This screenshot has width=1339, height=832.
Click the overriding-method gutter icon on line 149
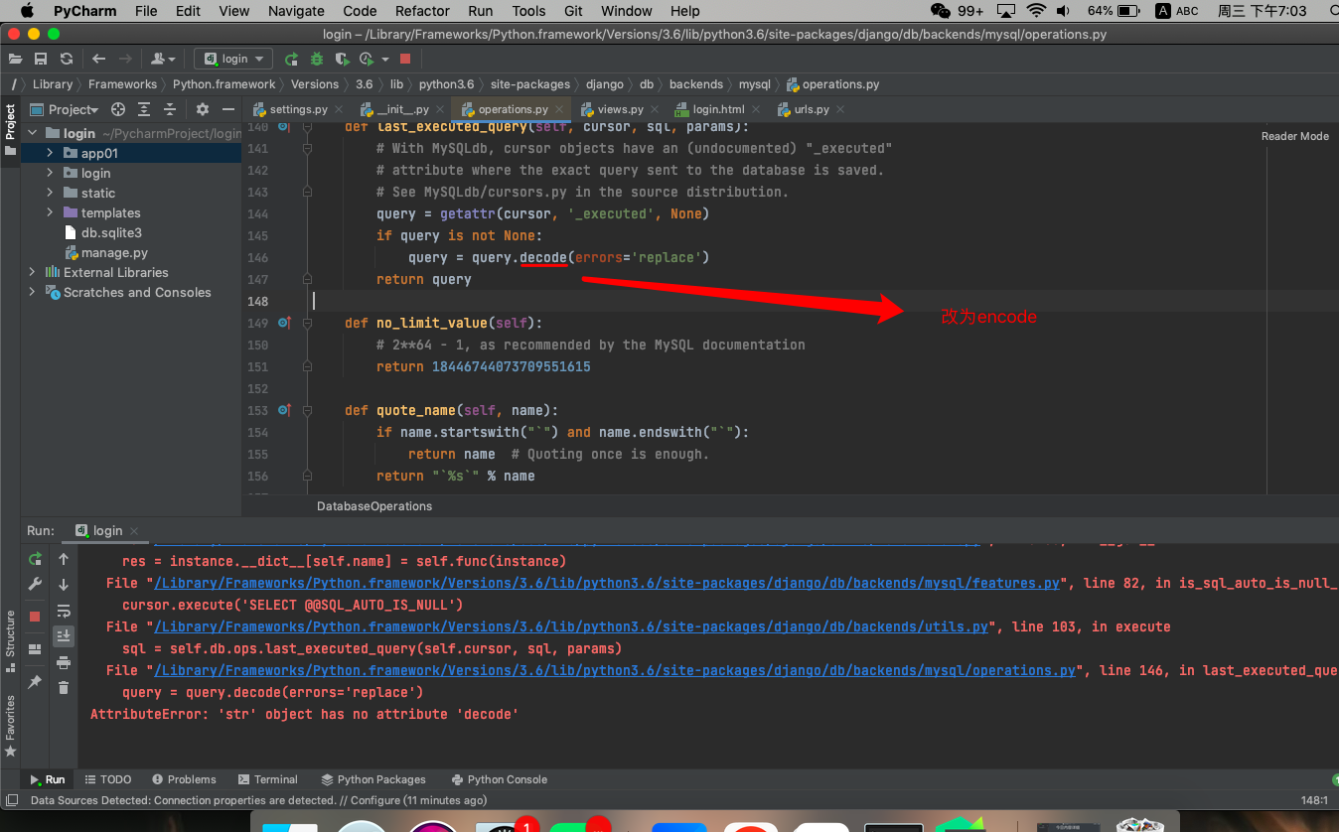pos(284,323)
